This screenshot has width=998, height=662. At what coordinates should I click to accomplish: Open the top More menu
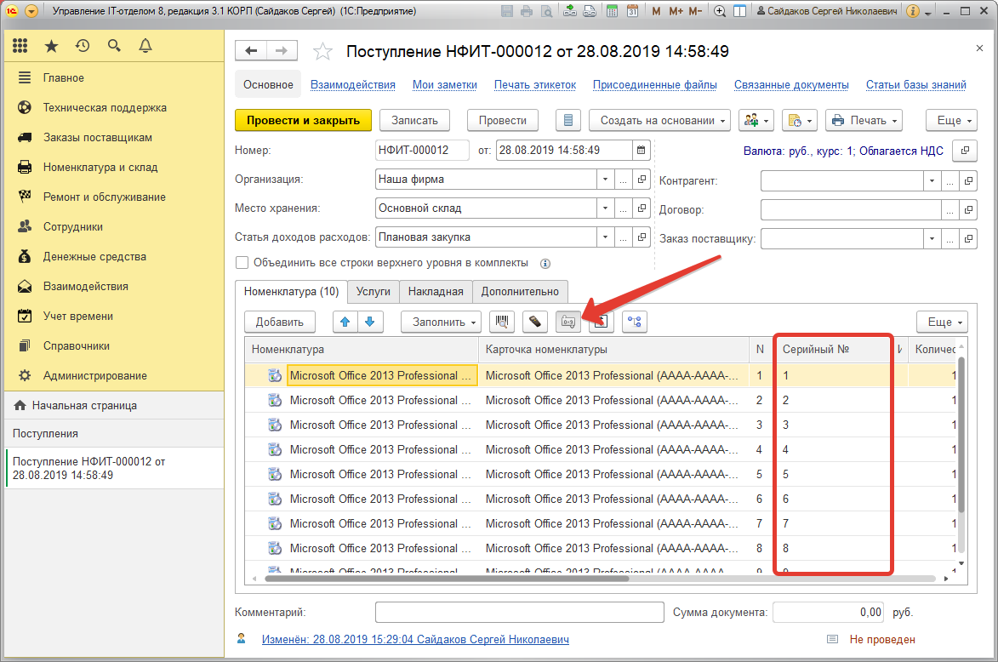[x=951, y=120]
